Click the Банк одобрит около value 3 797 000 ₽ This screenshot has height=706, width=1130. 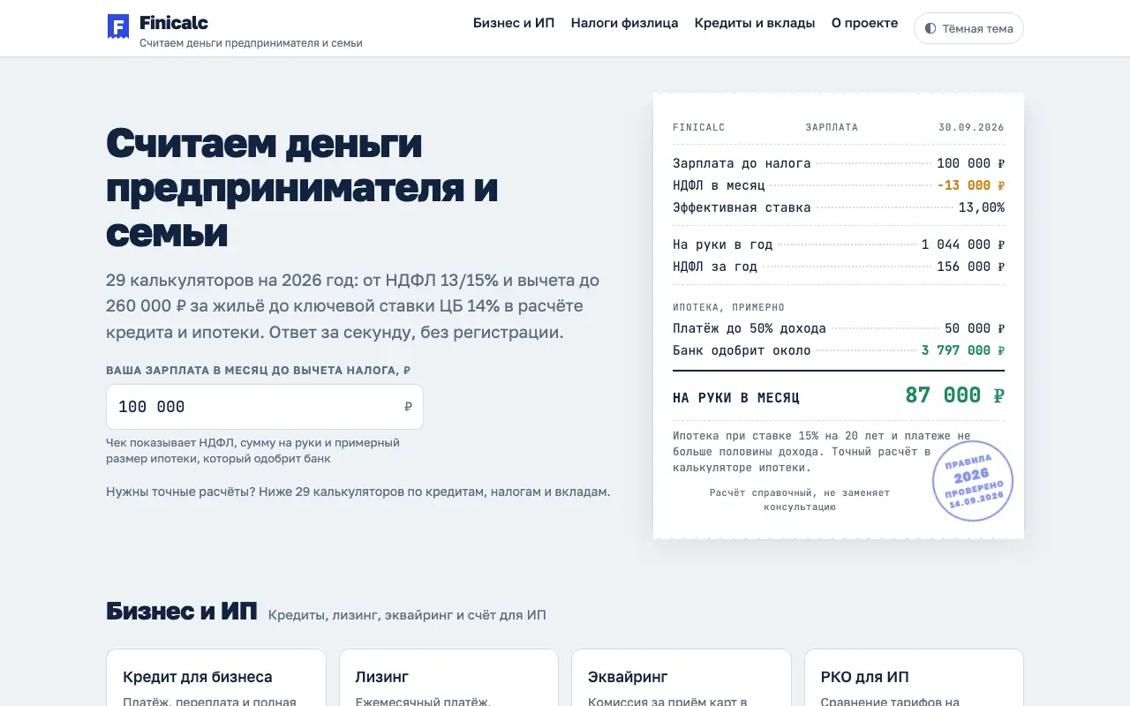pyautogui.click(x=963, y=350)
